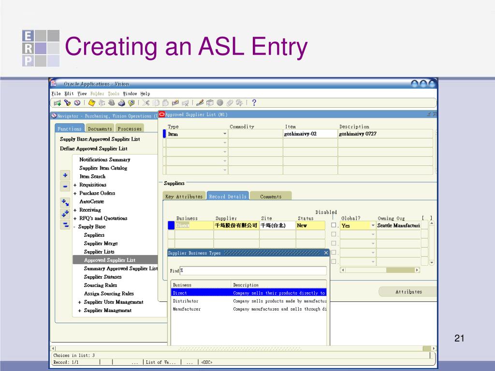Expand the Requisitions tree node
This screenshot has width=495, height=371.
tap(75, 185)
